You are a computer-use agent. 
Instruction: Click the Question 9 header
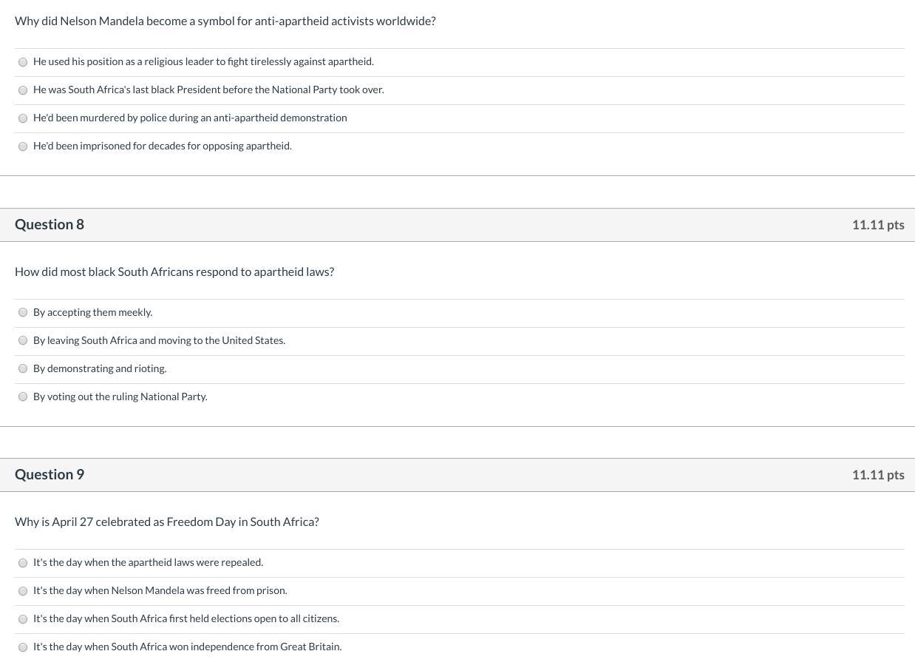pos(50,474)
